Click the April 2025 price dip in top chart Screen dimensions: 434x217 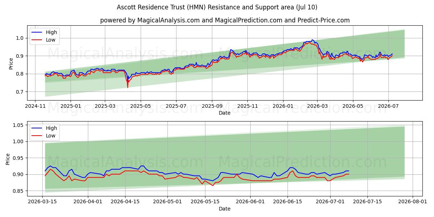(127, 87)
